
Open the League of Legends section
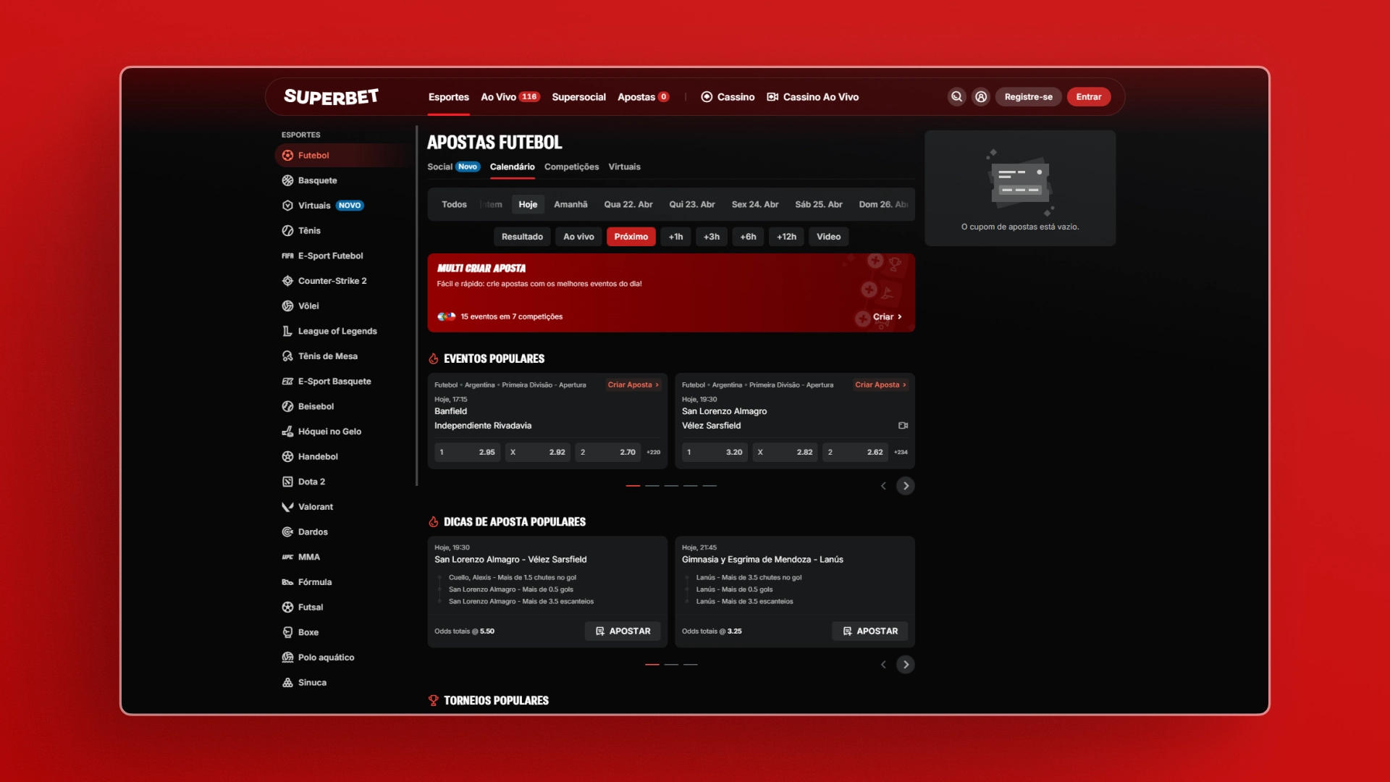point(337,331)
